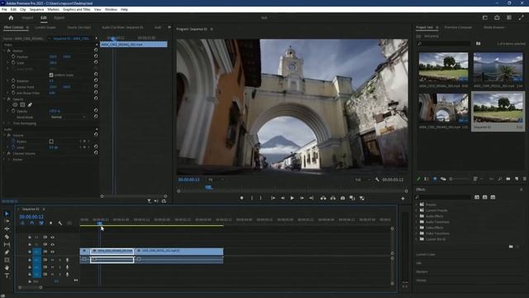Toggle Position animation stopwatch

point(13,57)
